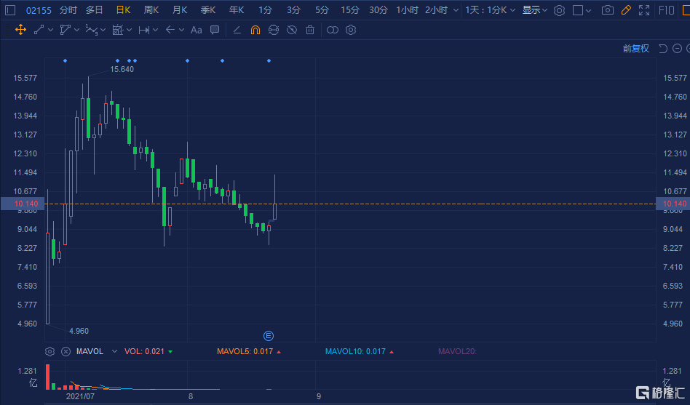The height and width of the screenshot is (405, 690).
Task: Click the 15.640 high price label
Action: [122, 69]
